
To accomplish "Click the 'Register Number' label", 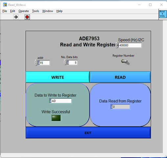I will pyautogui.click(x=123, y=56).
